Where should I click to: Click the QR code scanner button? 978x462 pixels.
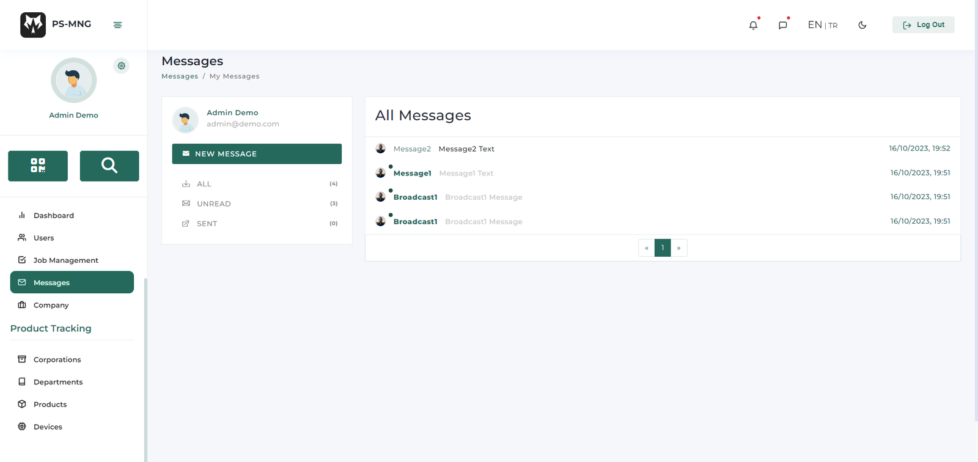point(38,166)
